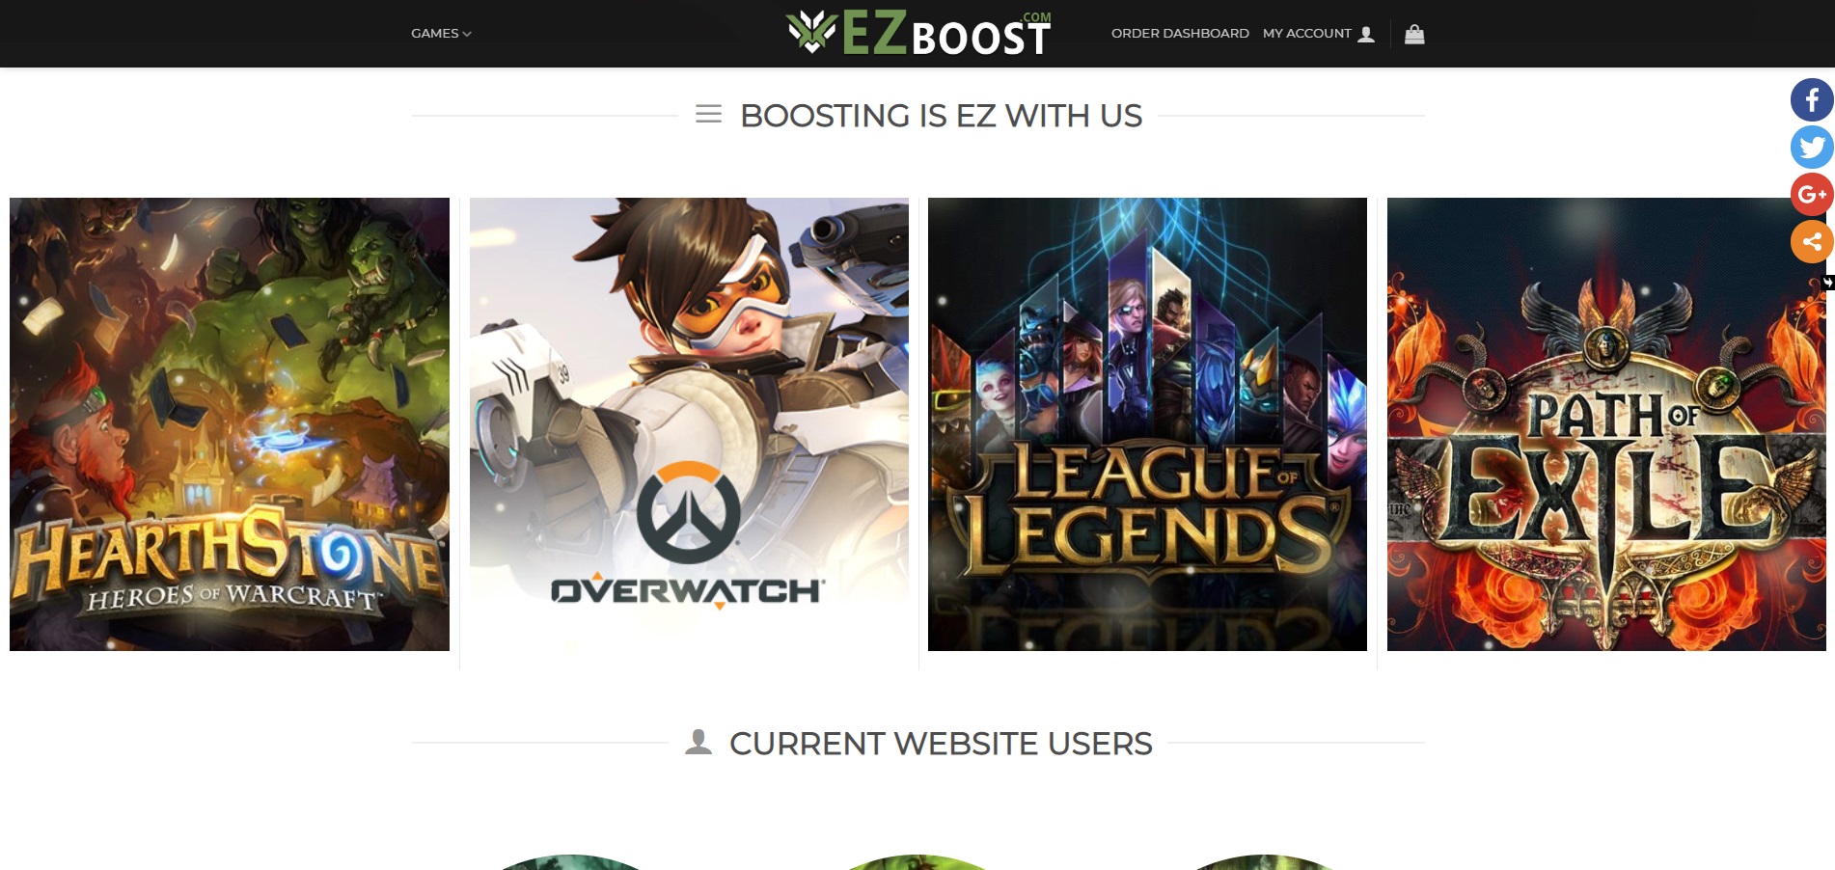The width and height of the screenshot is (1835, 870).
Task: Select the middle user avatar at bottom
Action: (917, 862)
